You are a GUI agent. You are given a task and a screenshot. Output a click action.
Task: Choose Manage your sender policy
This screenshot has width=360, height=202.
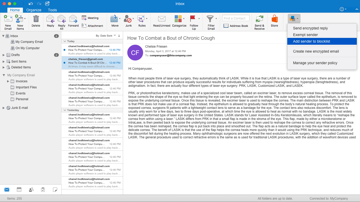click(x=315, y=63)
